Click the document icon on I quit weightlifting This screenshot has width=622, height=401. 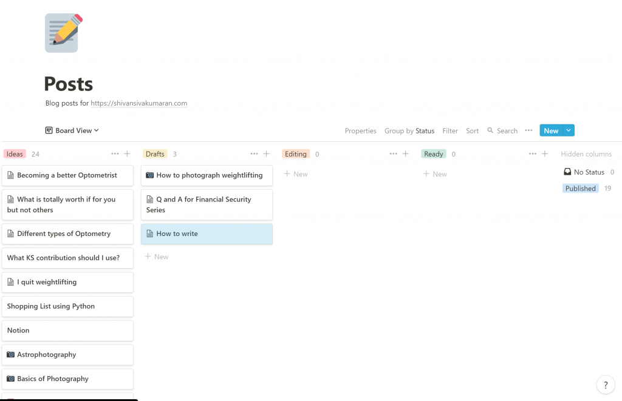(x=11, y=282)
